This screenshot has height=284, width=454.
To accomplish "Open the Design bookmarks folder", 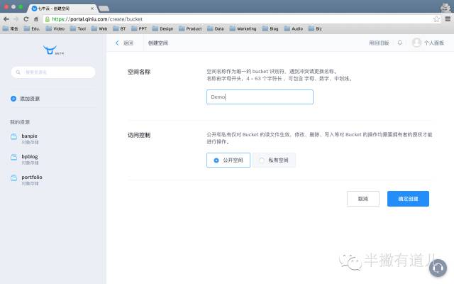I will pyautogui.click(x=162, y=29).
